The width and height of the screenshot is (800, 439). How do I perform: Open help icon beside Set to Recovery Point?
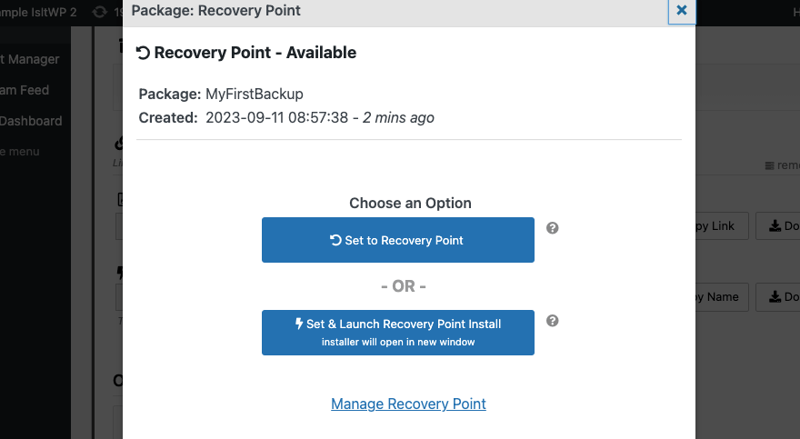click(552, 228)
